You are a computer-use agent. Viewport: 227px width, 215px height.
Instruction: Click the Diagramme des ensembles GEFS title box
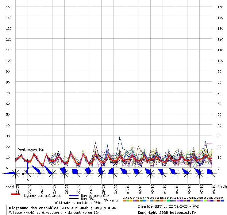[x=71, y=210]
